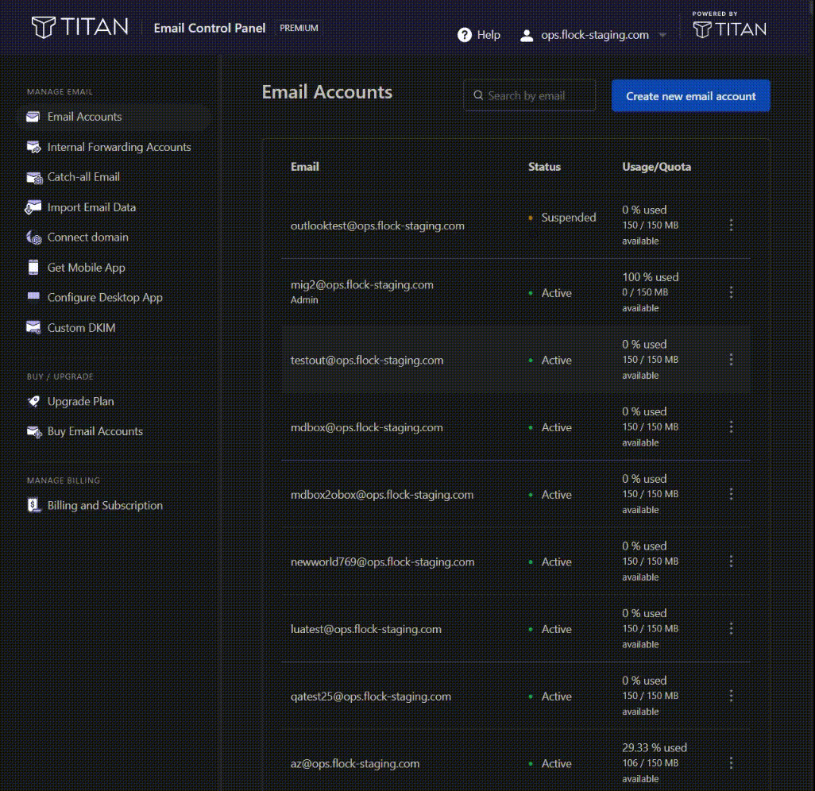This screenshot has height=791, width=815.
Task: Click the search magnifier icon
Action: point(478,95)
